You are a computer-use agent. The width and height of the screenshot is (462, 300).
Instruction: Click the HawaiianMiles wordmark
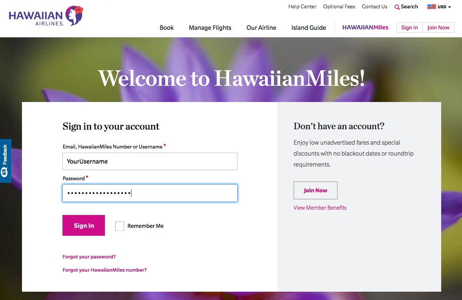(x=365, y=27)
